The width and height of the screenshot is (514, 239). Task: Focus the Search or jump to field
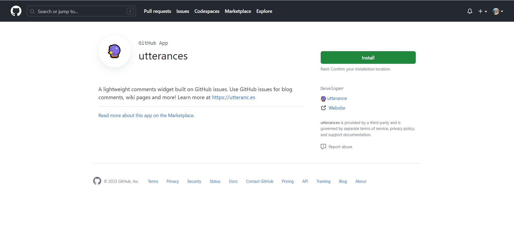81,11
